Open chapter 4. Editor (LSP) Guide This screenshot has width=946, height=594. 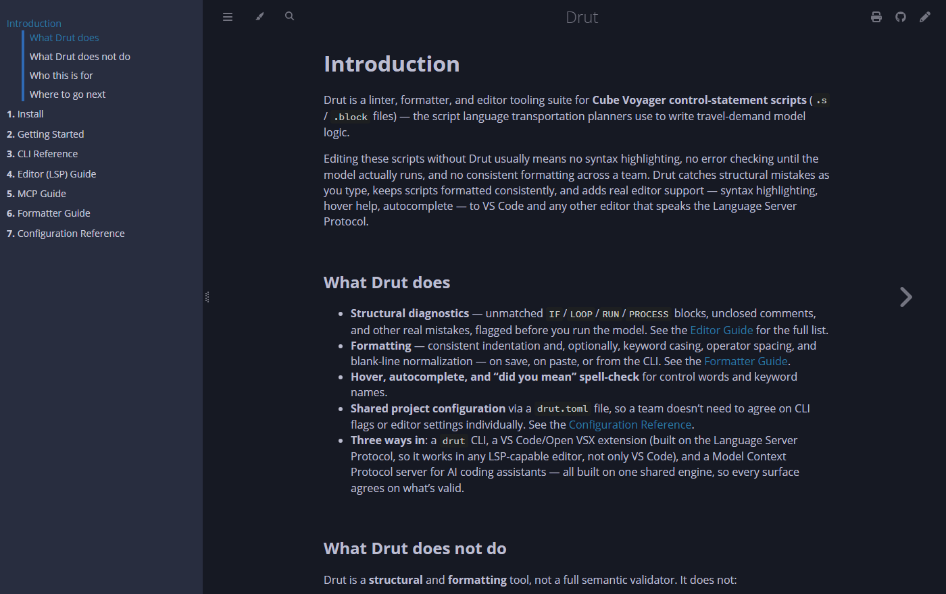coord(51,174)
